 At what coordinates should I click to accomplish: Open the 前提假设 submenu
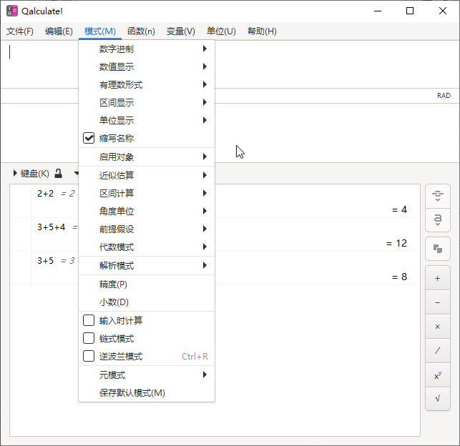pyautogui.click(x=147, y=229)
